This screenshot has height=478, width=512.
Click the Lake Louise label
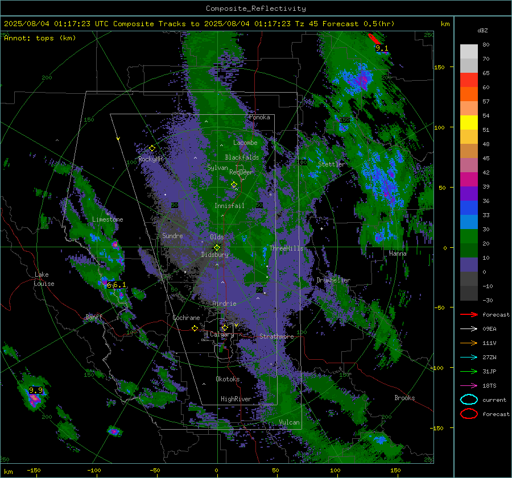pos(44,279)
